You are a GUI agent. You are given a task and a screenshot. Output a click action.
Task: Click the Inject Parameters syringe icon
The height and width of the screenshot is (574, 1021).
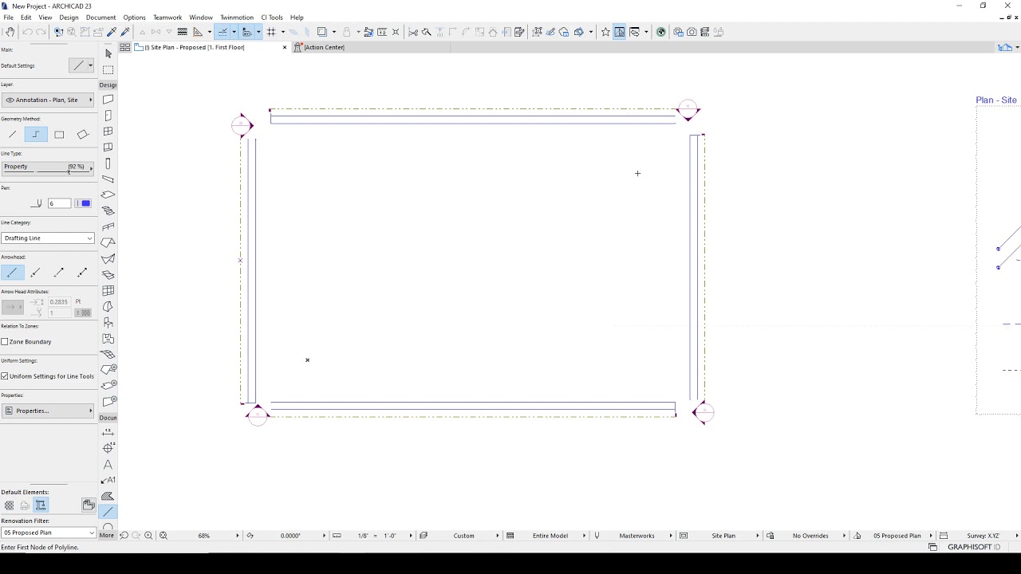pos(124,32)
